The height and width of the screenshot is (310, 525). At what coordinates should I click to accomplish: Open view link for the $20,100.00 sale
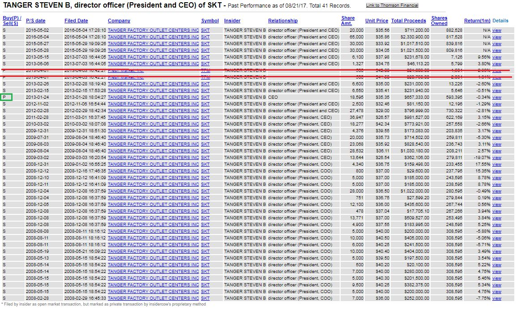tap(496, 264)
